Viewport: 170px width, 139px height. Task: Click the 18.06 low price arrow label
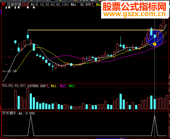point(10,71)
